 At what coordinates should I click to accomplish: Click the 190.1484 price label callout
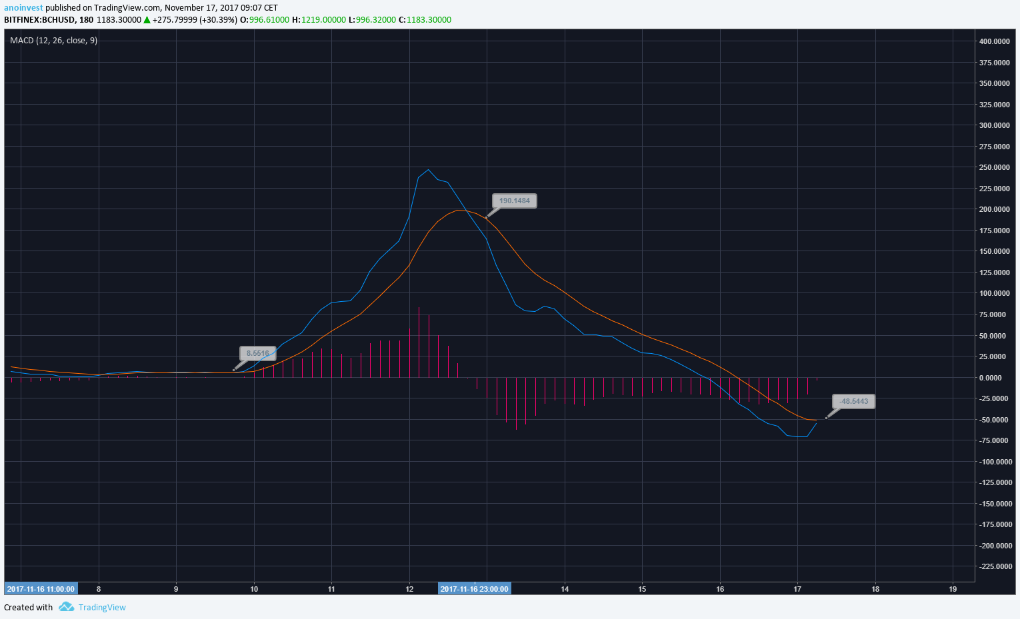[515, 201]
